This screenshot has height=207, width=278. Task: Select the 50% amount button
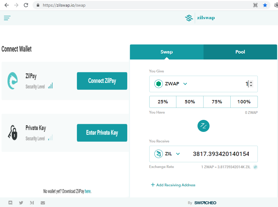(190, 102)
